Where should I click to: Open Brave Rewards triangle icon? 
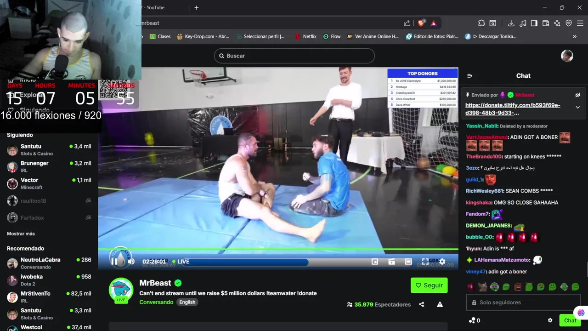433,23
